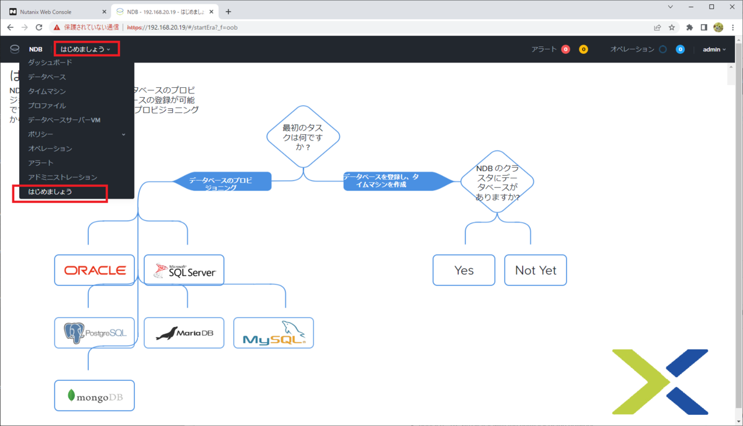Choose the MariaDB database card
This screenshot has width=743, height=426.
(x=184, y=333)
